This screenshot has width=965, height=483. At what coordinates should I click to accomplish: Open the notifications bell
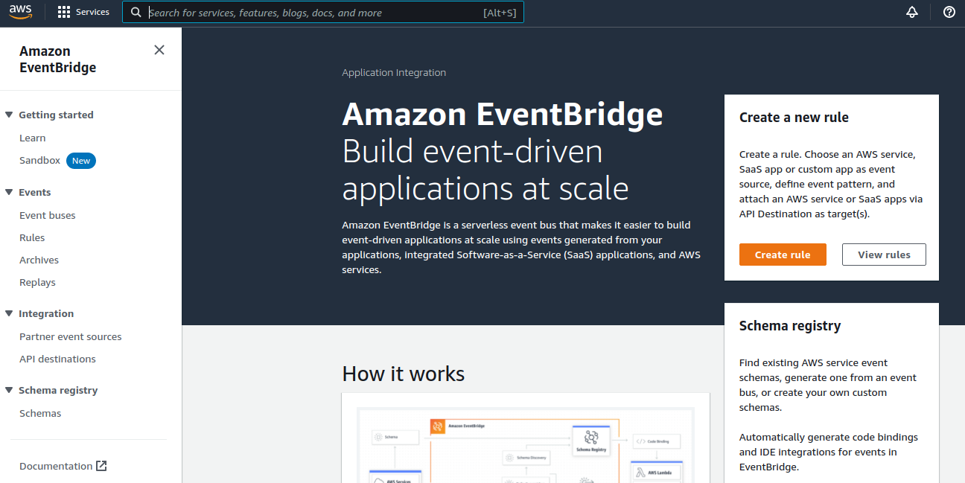click(x=912, y=12)
